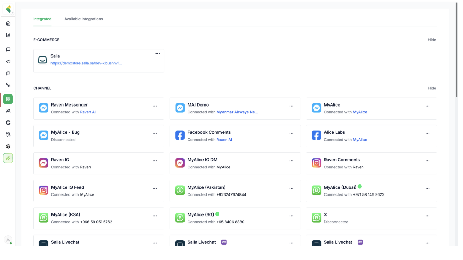Open the three-dot menu on Raven Messenger card
The width and height of the screenshot is (463, 260).
(x=155, y=106)
